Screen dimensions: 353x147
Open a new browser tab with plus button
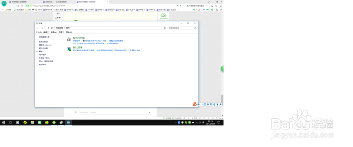(x=111, y=2)
